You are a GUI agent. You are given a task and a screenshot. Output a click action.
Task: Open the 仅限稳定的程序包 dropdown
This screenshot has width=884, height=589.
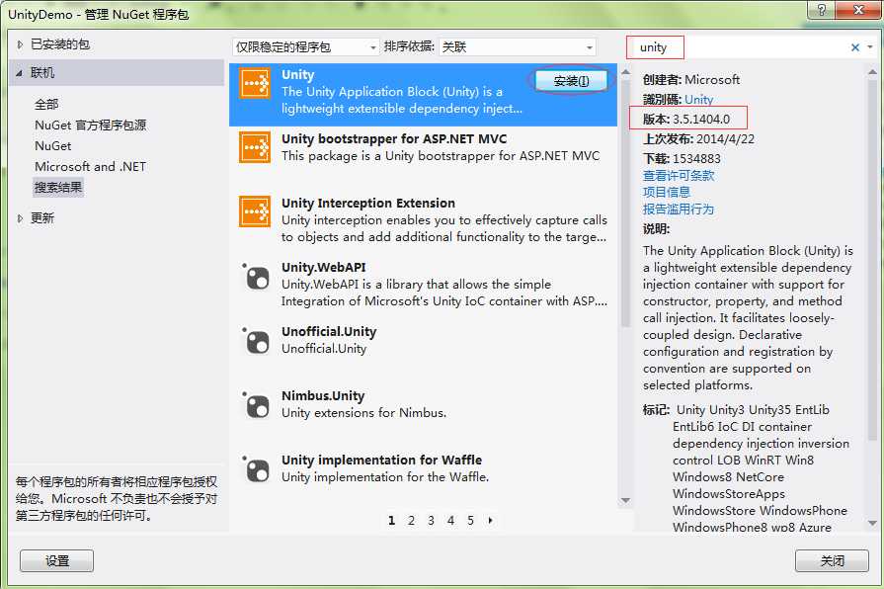[x=305, y=47]
